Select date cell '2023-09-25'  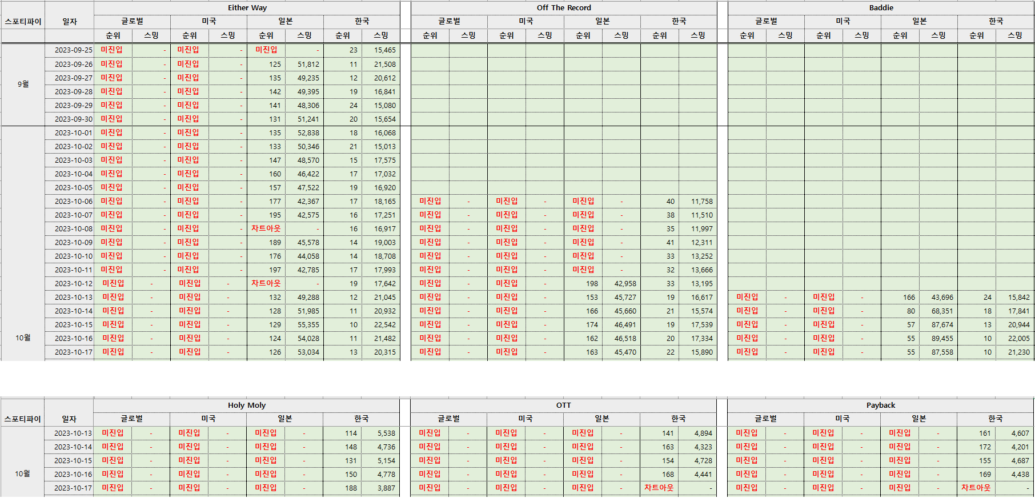click(70, 50)
